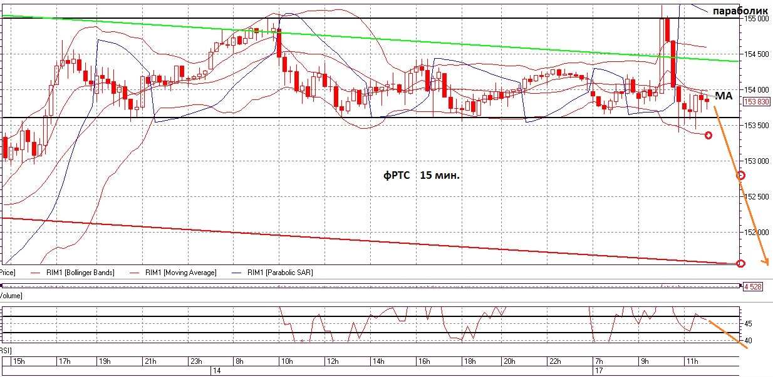The height and width of the screenshot is (377, 773).
Task: Click the date label 17 on the time axis
Action: coord(598,371)
